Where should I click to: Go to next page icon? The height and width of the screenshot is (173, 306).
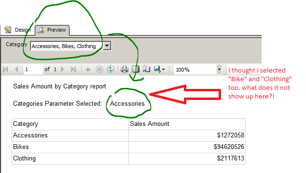[62, 69]
